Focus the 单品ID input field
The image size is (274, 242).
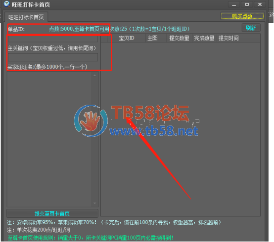tap(53, 39)
